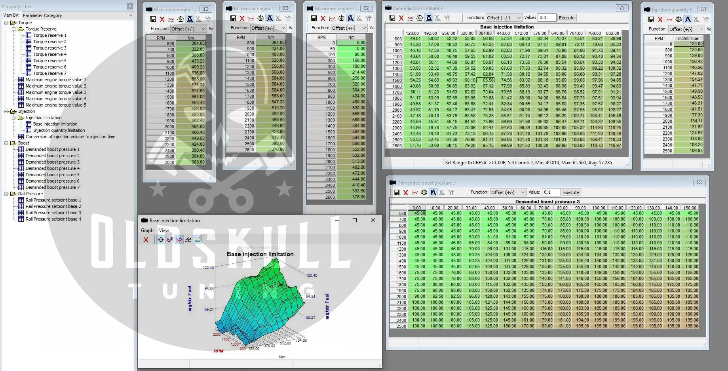Click the highlighted weight icon in Base injection limitation table toolbar
This screenshot has height=371, width=728.
tap(428, 18)
